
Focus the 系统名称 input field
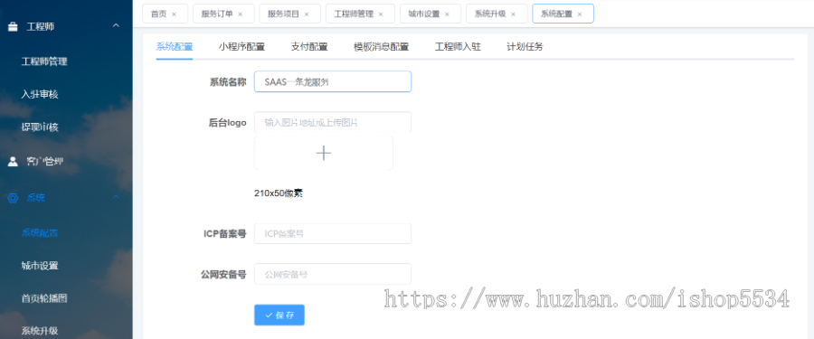pyautogui.click(x=333, y=81)
